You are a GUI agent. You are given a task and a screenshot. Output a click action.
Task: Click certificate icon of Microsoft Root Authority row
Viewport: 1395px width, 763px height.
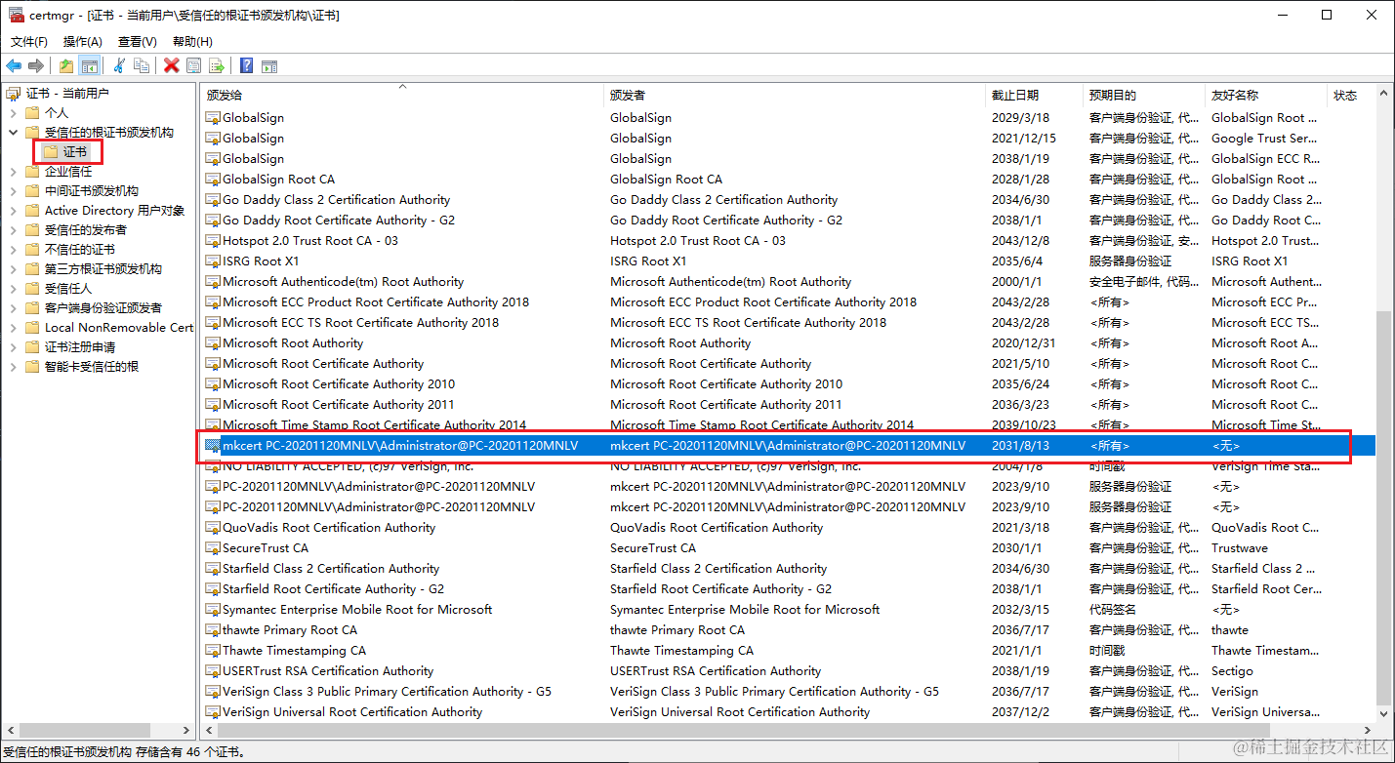point(213,343)
